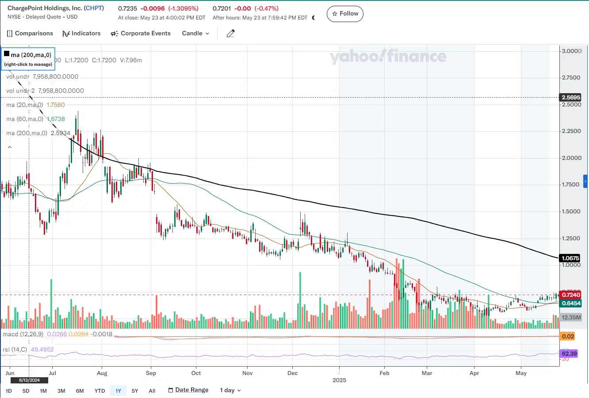The height and width of the screenshot is (398, 589).
Task: Open the Candle chart type dropdown
Action: [x=195, y=34]
